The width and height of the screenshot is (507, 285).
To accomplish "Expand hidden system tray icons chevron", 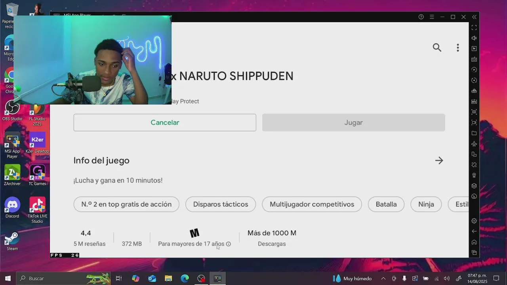I will [383, 278].
